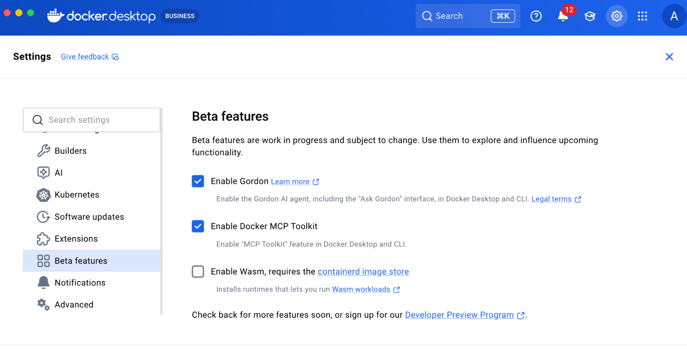Open the containerd image store link
The width and height of the screenshot is (687, 349).
pos(363,272)
